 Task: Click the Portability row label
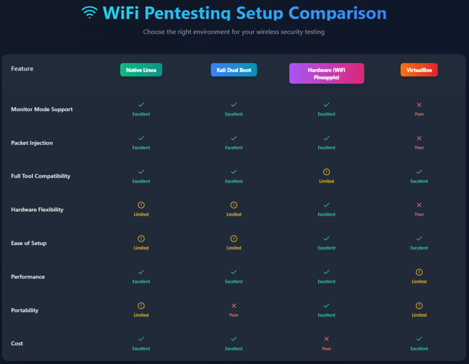pyautogui.click(x=25, y=310)
